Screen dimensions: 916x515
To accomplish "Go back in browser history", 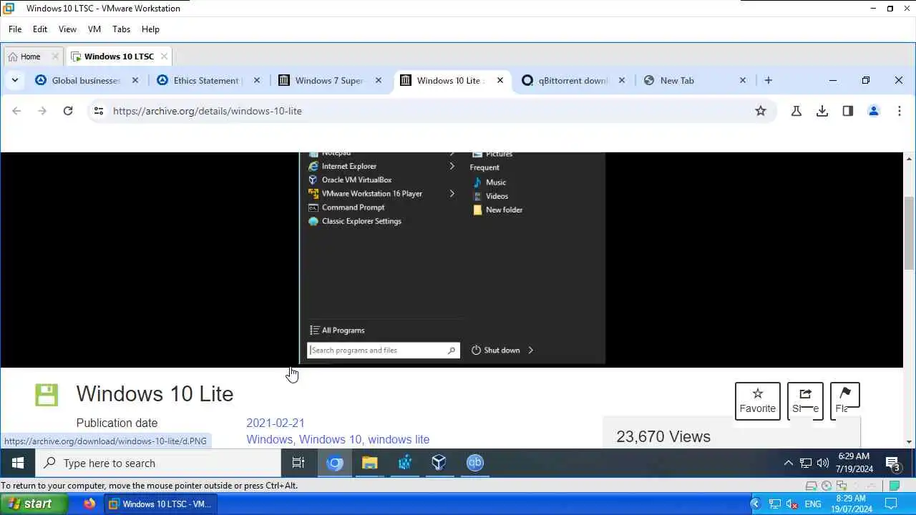I will (x=16, y=111).
